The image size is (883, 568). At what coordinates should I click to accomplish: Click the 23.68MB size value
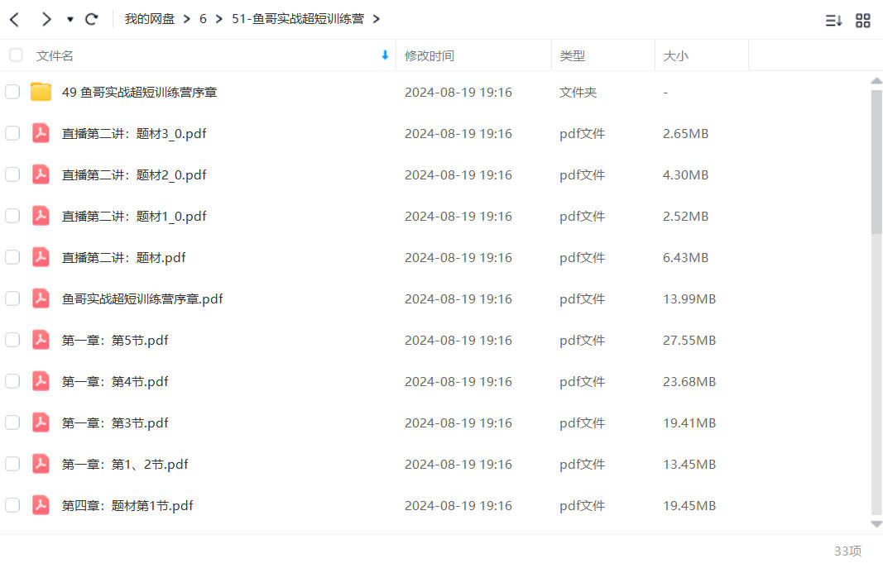[689, 381]
